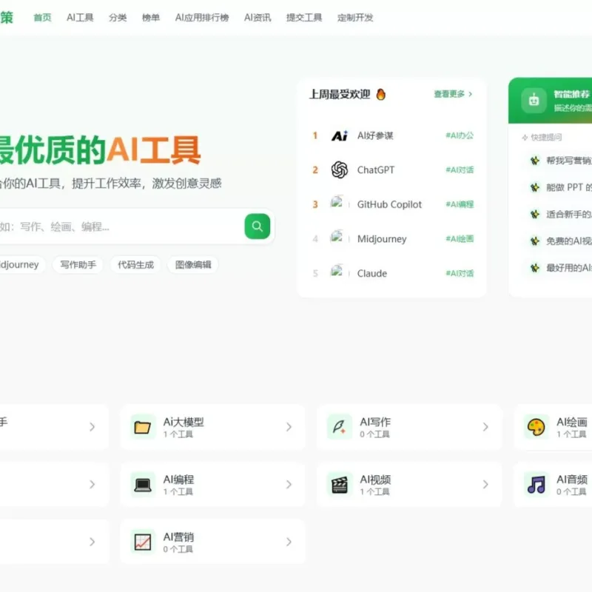Click the folder icon for Ai大模型
Screen dimensions: 592x592
click(143, 427)
